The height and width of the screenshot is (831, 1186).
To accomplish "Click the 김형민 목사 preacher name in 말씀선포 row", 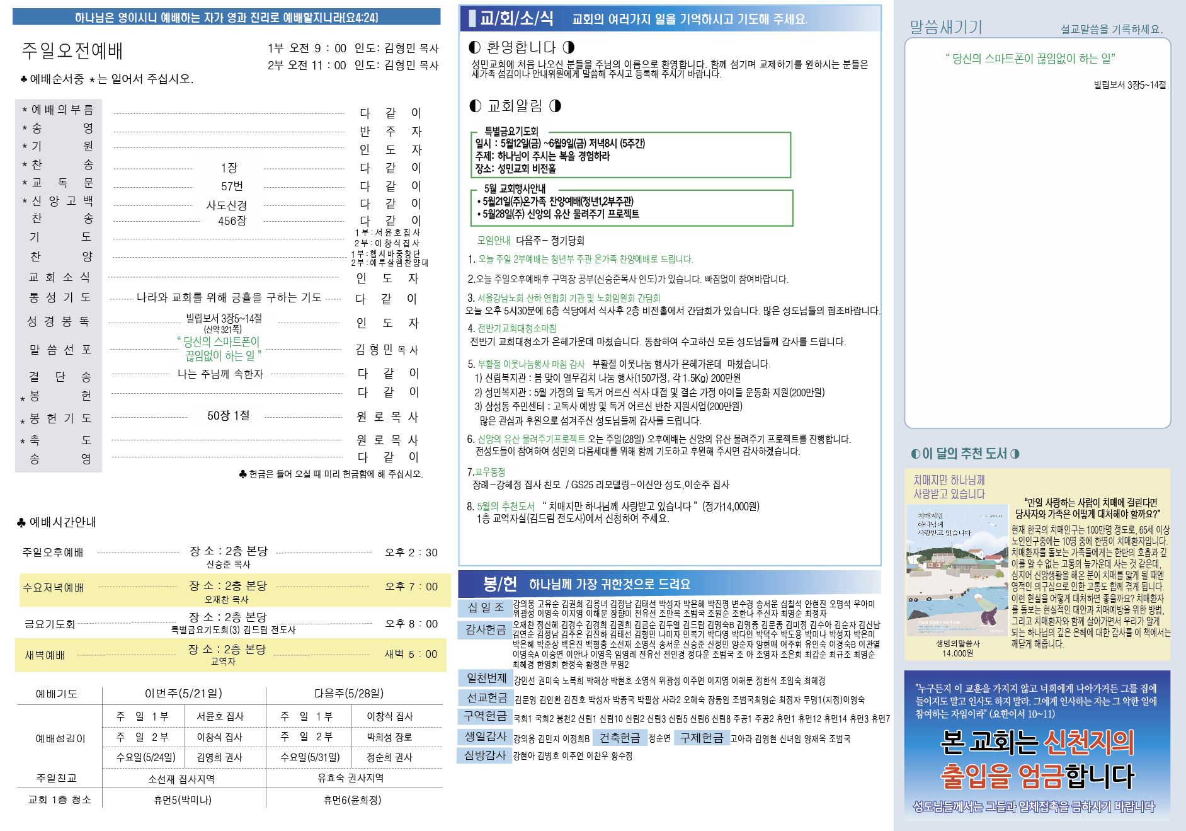I will pyautogui.click(x=387, y=350).
